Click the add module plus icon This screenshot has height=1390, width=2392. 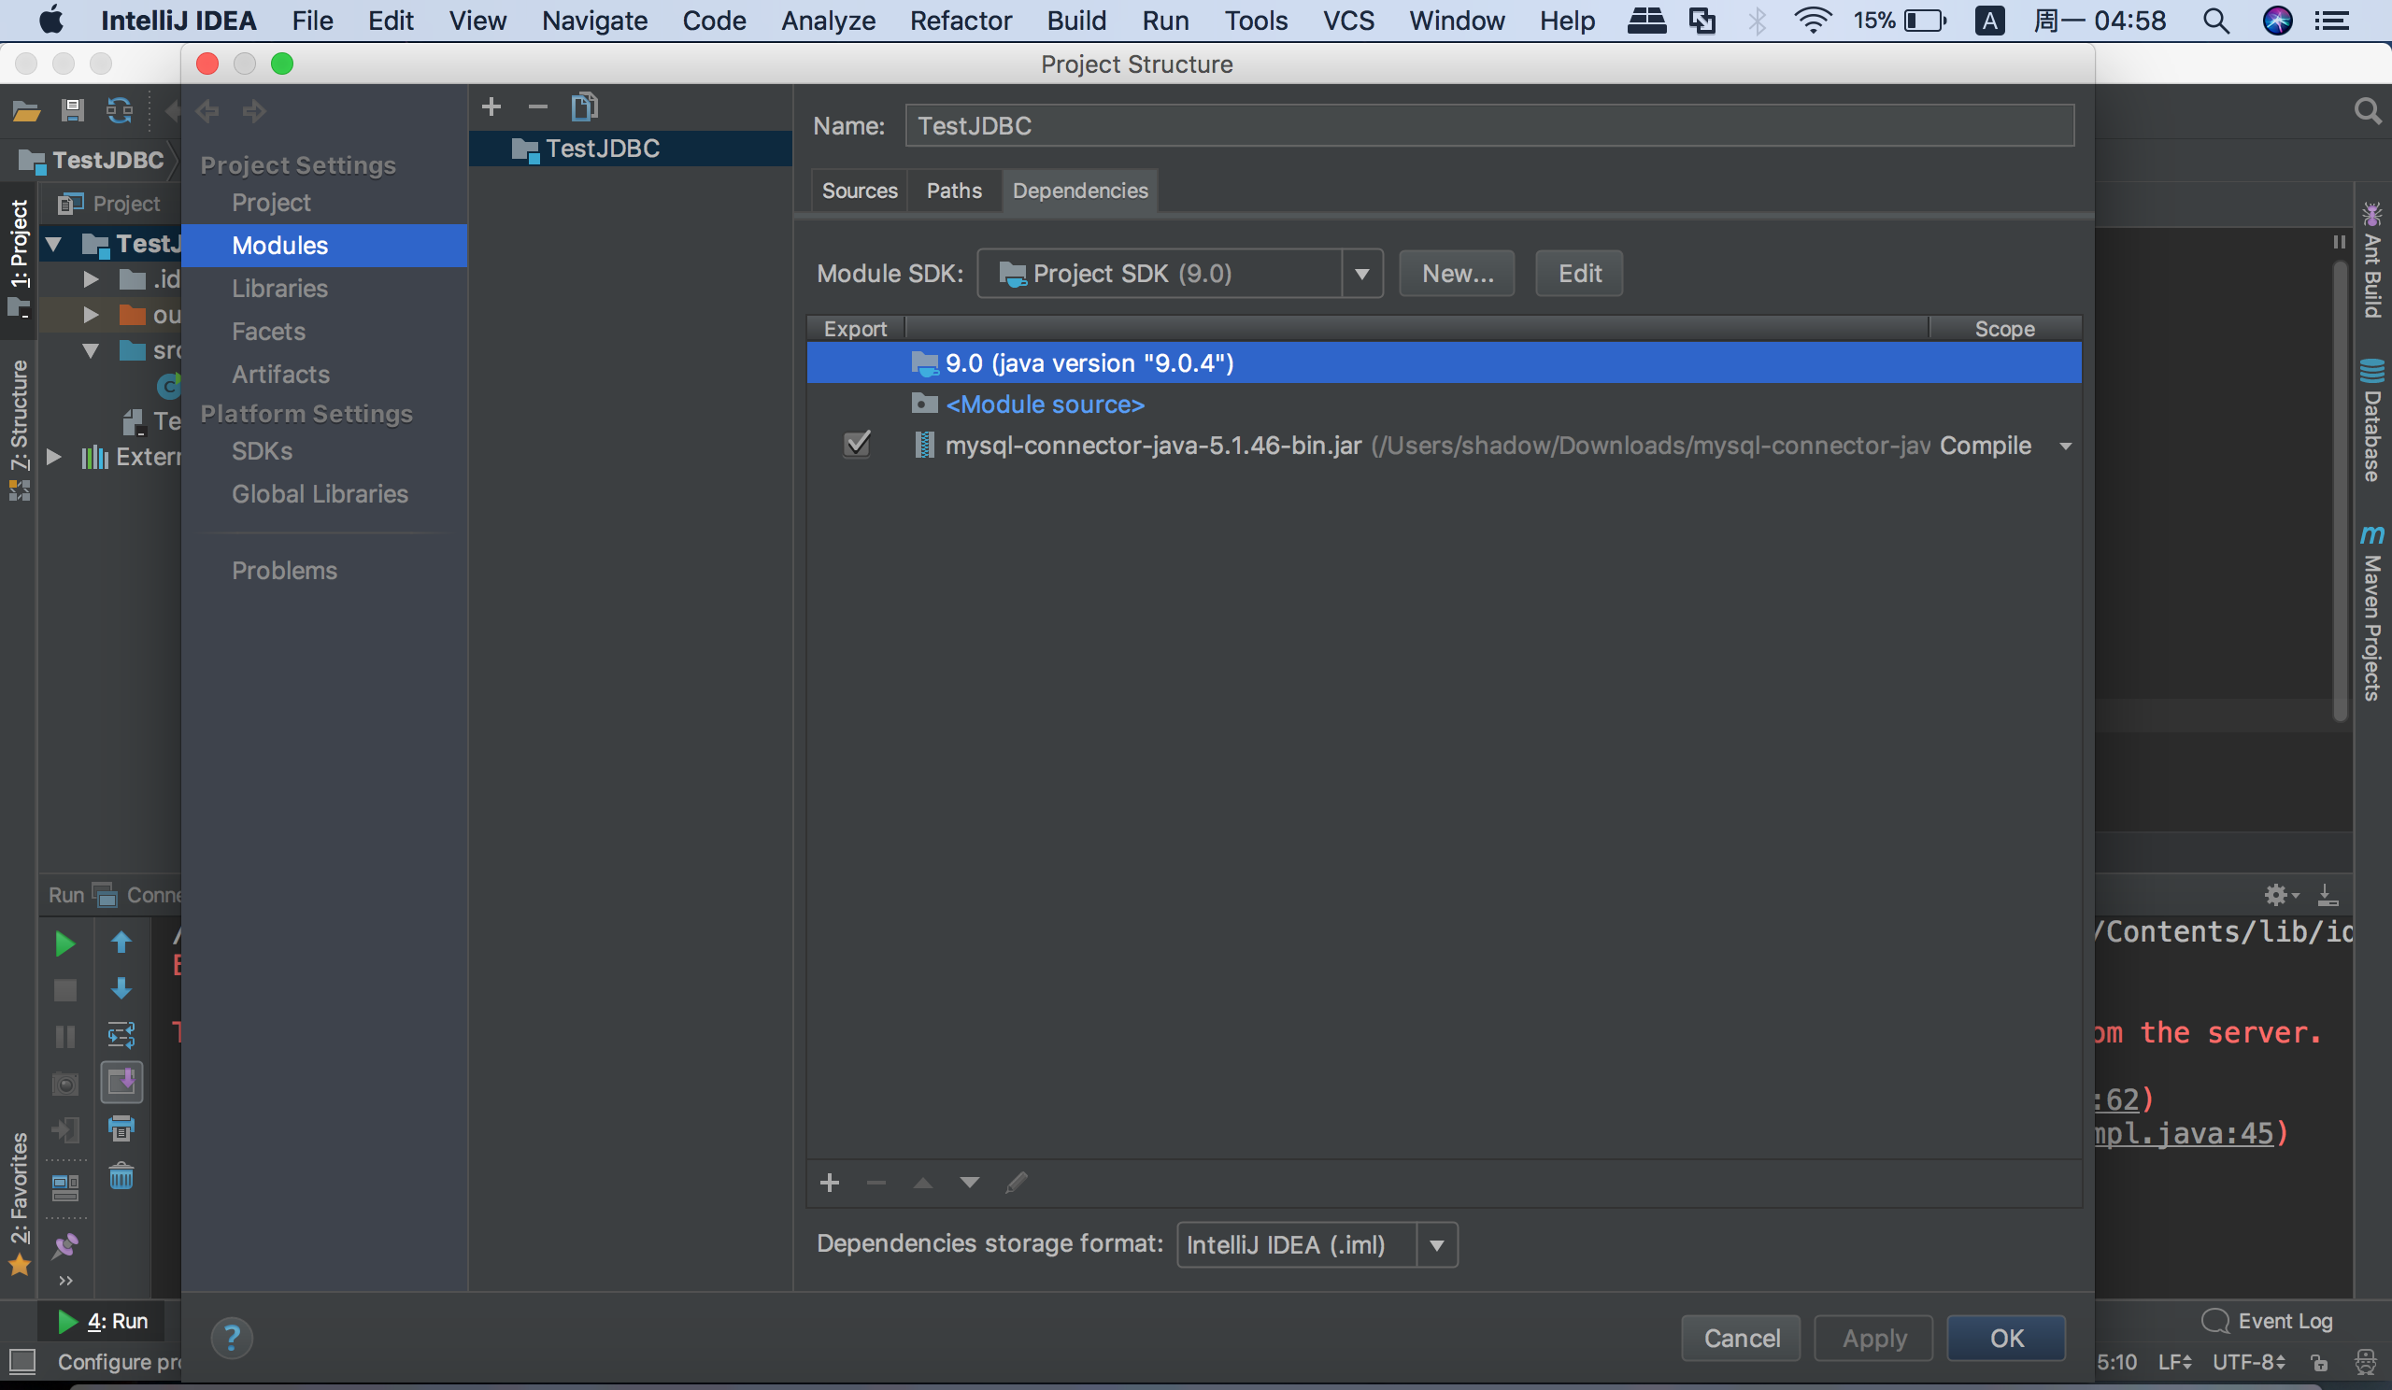click(491, 106)
